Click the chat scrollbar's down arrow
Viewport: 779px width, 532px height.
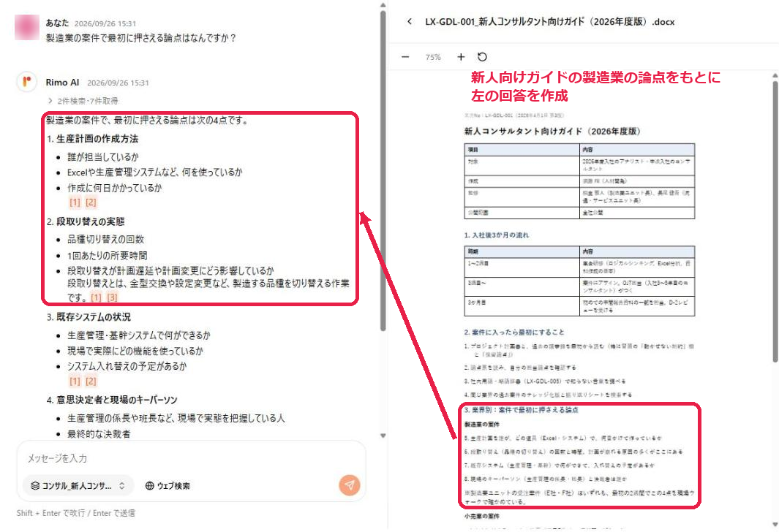point(383,436)
